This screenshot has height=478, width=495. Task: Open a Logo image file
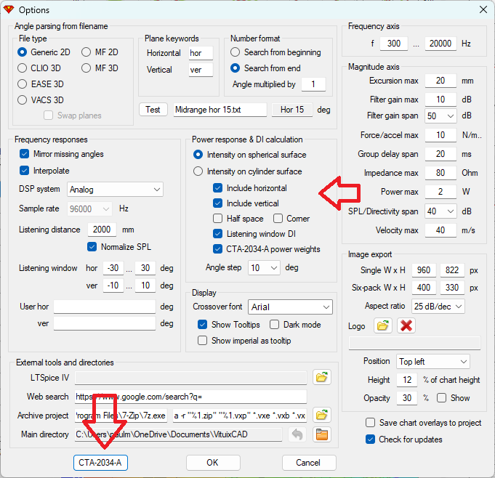click(382, 325)
